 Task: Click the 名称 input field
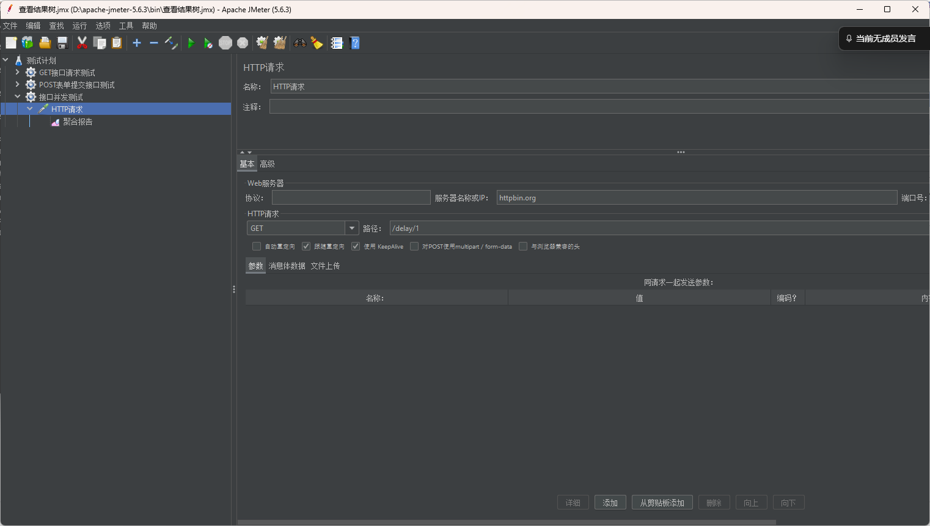click(600, 87)
